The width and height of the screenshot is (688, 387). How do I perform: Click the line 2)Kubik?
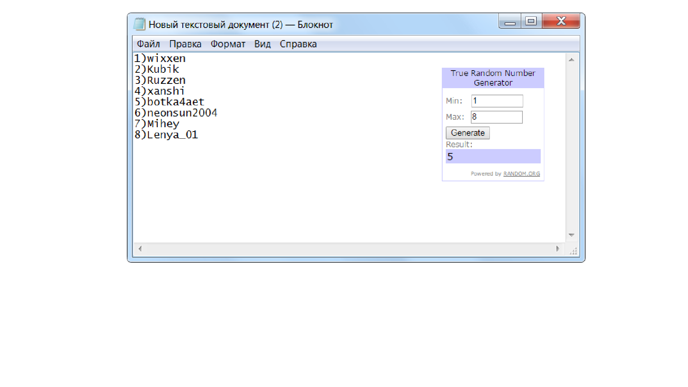tap(157, 69)
